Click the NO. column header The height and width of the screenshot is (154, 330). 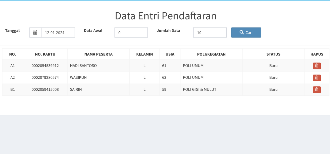click(12, 54)
